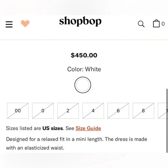
Task: Choose size 00 box
Action: (x=18, y=111)
